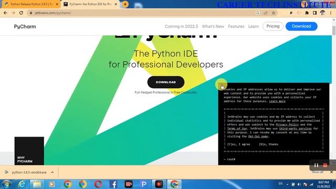This screenshot has height=189, width=336.
Task: Open the What's New page
Action: [213, 26]
